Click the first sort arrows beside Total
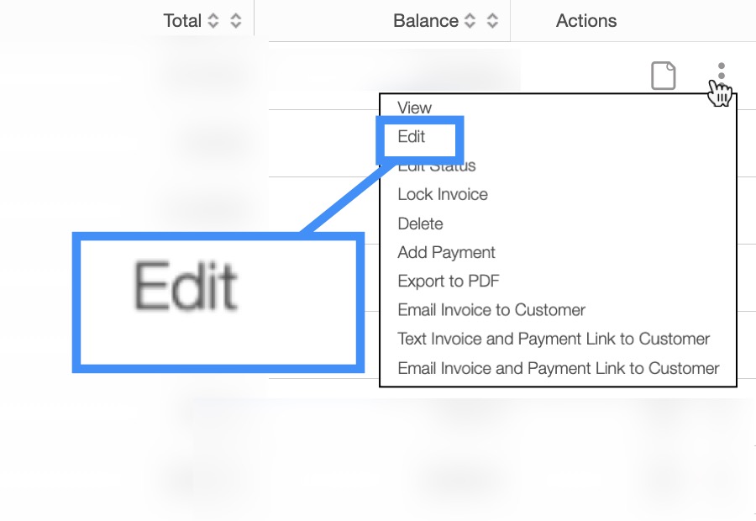The width and height of the screenshot is (756, 521). click(213, 21)
